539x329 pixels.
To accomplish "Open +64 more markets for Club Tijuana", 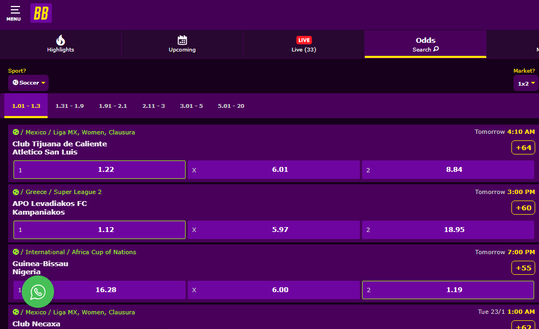I will click(x=523, y=147).
